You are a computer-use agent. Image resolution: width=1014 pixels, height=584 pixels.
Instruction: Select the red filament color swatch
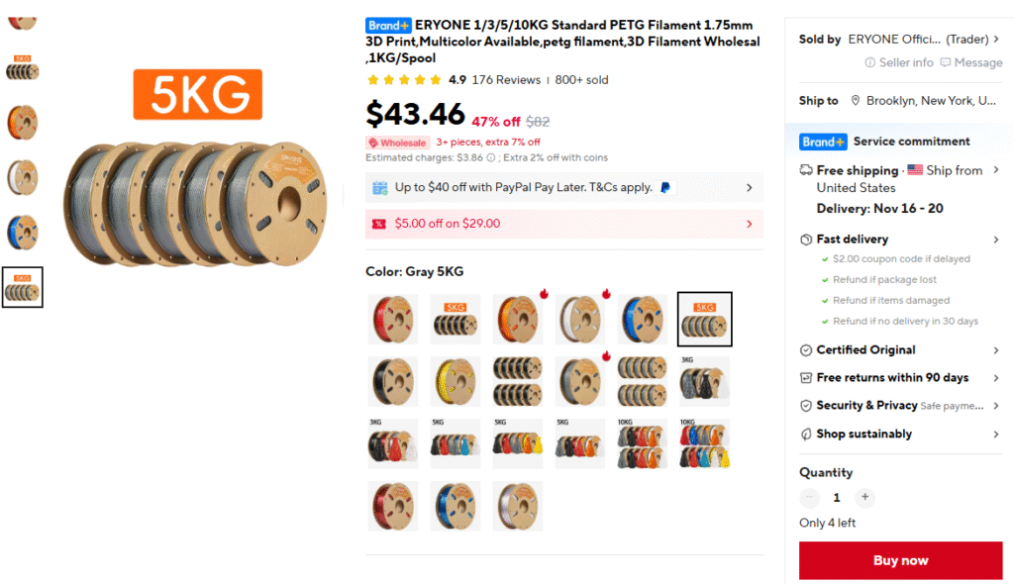click(392, 320)
